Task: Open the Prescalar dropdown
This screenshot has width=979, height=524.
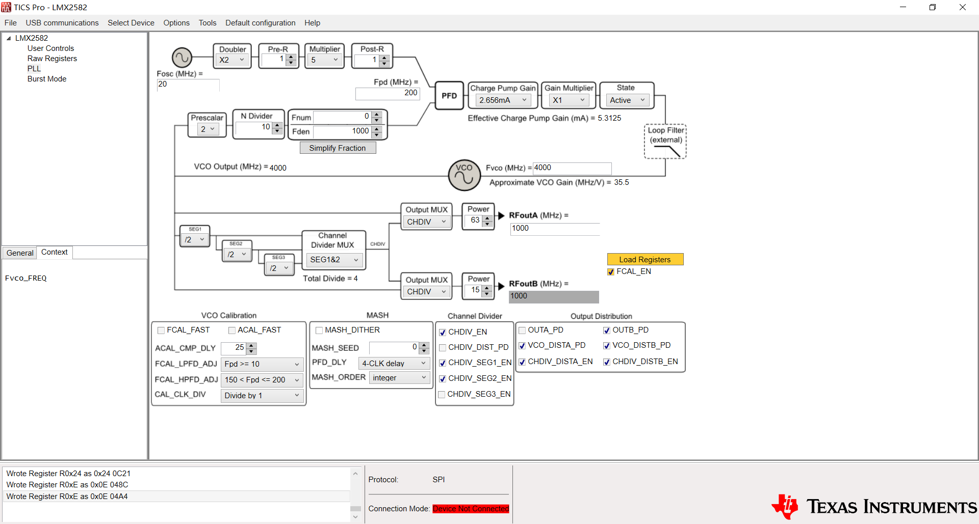Action: tap(208, 129)
